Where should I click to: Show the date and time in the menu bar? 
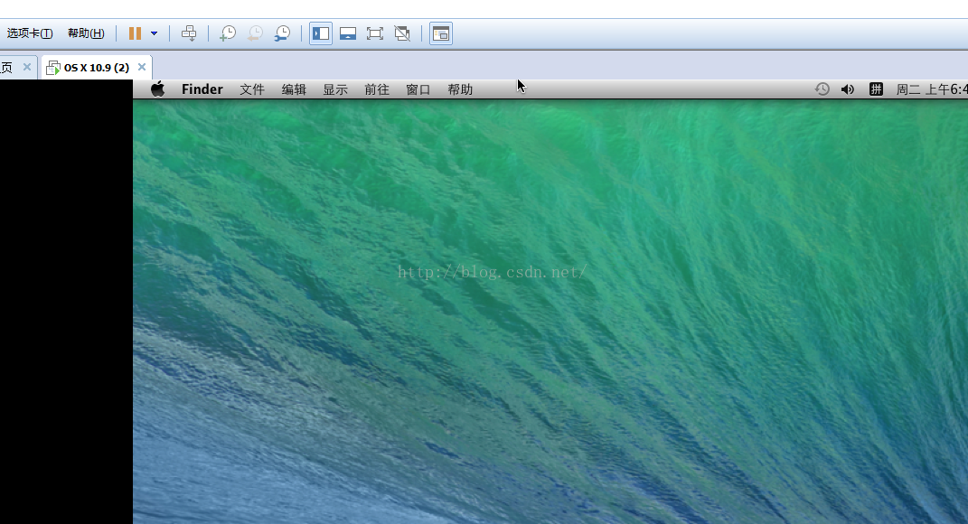coord(932,89)
